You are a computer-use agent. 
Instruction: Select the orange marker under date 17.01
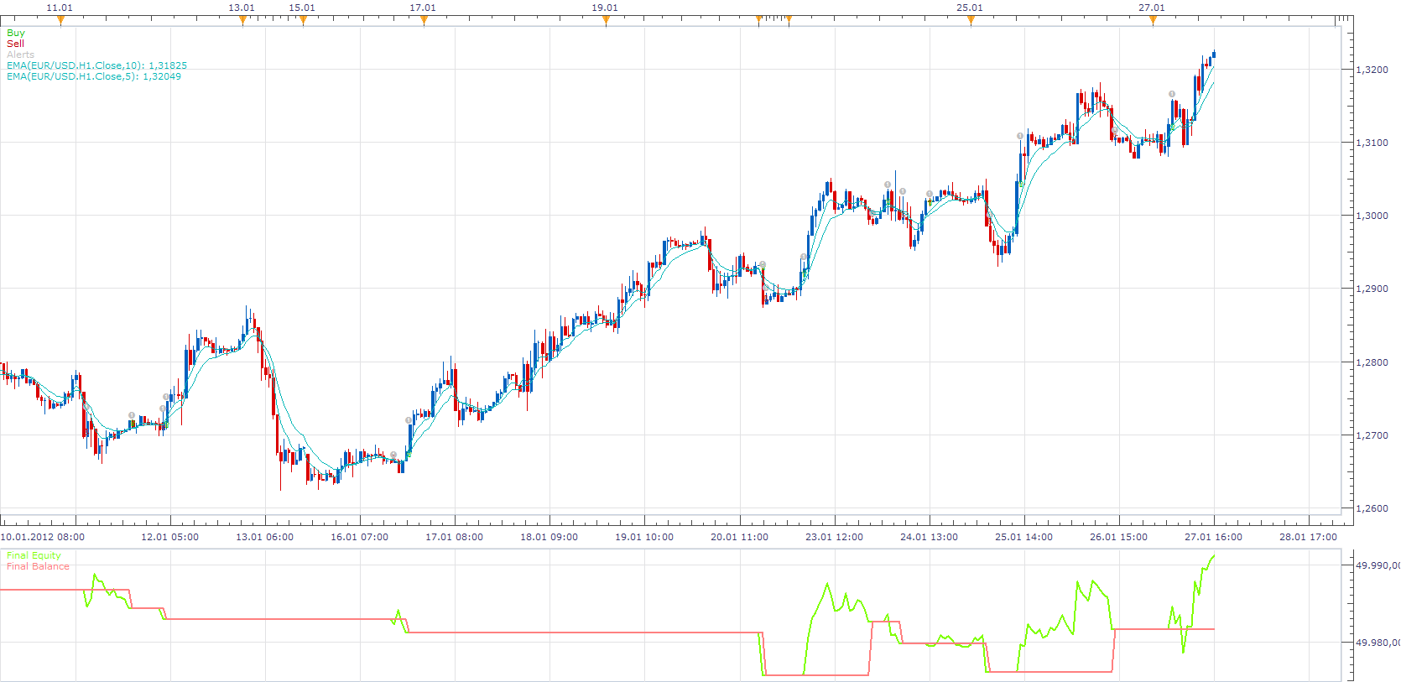(424, 20)
